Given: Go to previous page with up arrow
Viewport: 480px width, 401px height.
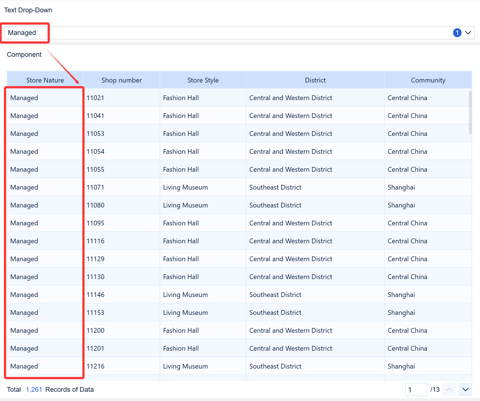Looking at the screenshot, I should [449, 390].
